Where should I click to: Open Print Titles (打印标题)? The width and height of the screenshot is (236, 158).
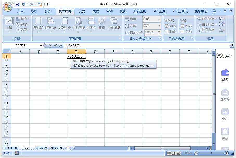(114, 23)
